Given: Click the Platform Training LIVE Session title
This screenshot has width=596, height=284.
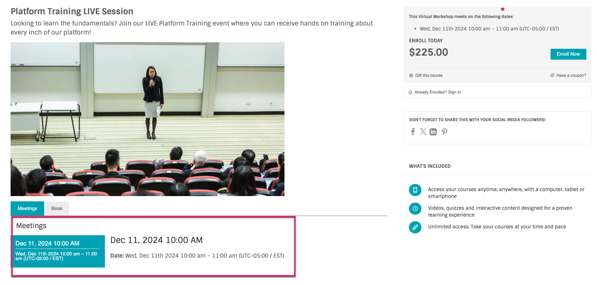Looking at the screenshot, I should [x=72, y=11].
